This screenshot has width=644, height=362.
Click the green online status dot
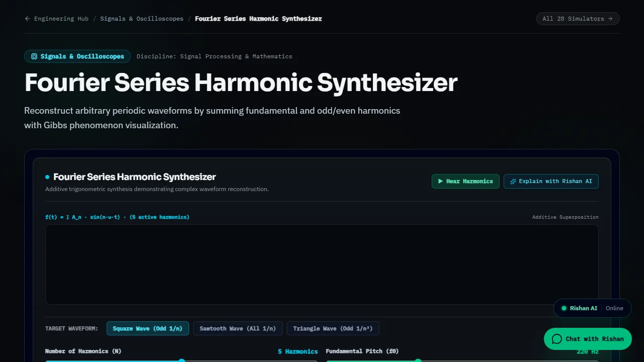coord(564,308)
